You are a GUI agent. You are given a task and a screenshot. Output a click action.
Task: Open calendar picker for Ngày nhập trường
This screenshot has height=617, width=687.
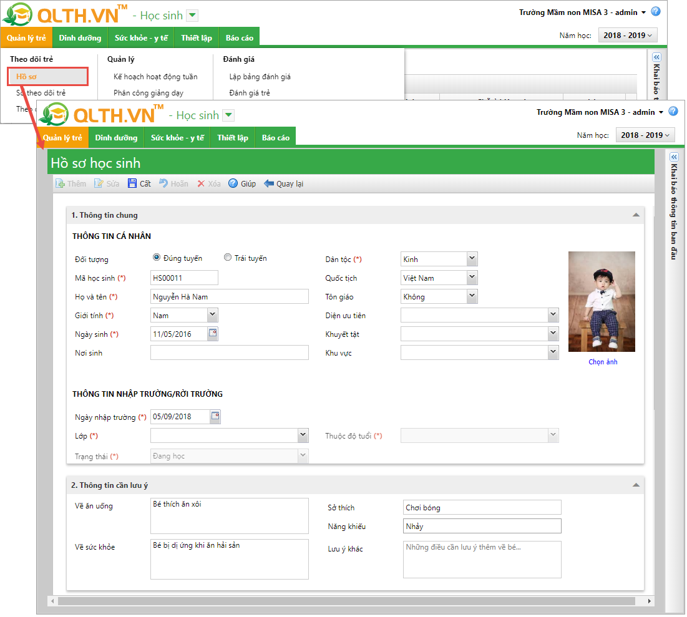click(x=215, y=416)
